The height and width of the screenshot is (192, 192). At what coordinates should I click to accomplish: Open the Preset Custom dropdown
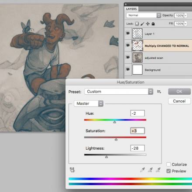tap(119, 92)
